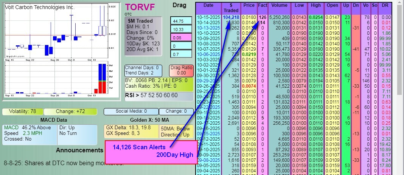Select the TORVF ticker symbol heading
404x175 pixels.
point(140,7)
